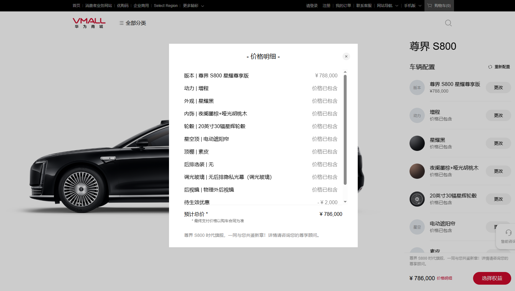
Task: Reset configuration with the 重新配置 icon
Action: point(490,67)
